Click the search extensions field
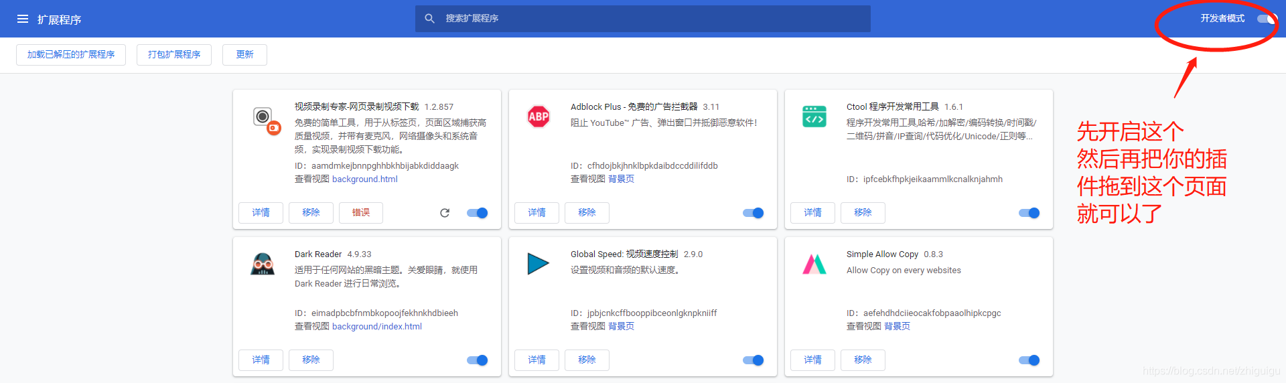 pyautogui.click(x=643, y=19)
